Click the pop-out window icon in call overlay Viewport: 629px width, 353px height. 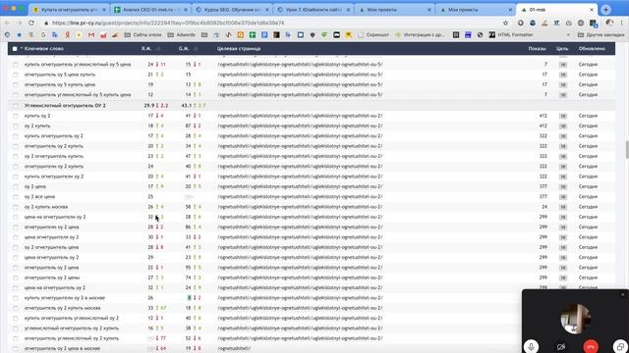620,346
